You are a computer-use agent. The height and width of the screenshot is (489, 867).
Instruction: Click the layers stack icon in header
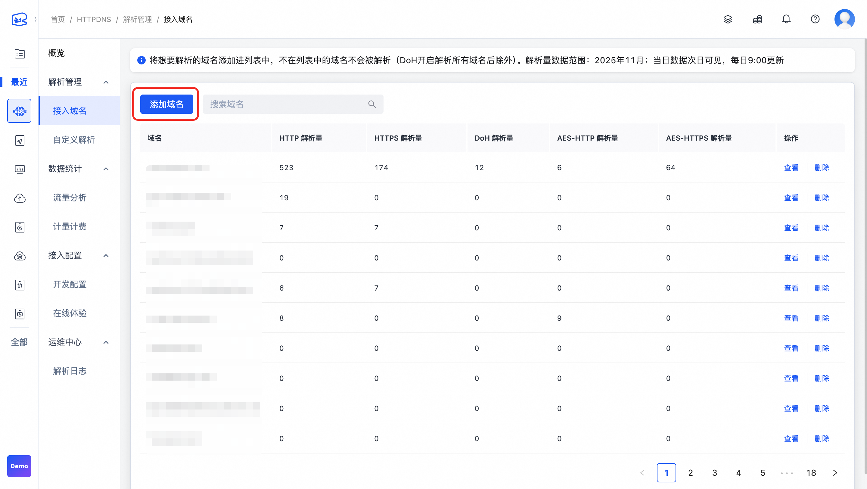728,19
